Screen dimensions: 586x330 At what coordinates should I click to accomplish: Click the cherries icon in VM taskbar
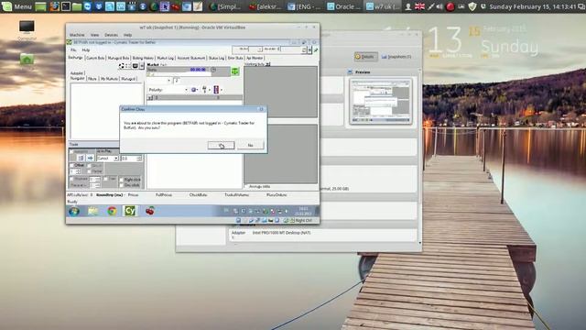click(150, 211)
